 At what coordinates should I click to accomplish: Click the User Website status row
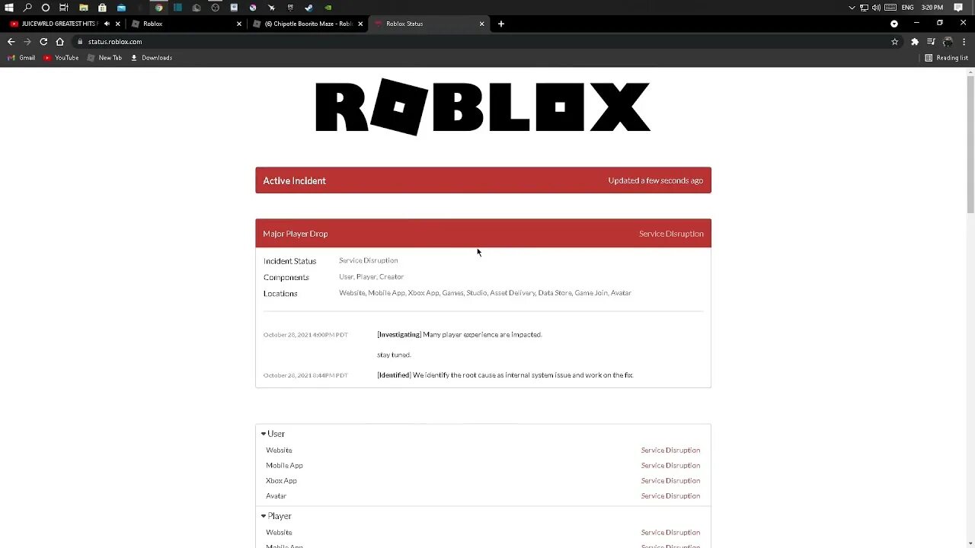[x=483, y=451]
